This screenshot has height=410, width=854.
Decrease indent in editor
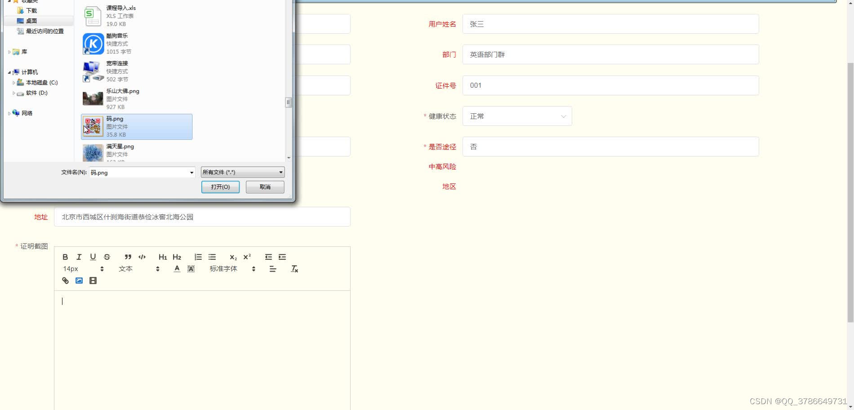click(268, 257)
